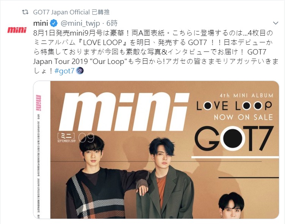Click the retweet arrows icon at top
The image size is (285, 224).
(x=25, y=12)
